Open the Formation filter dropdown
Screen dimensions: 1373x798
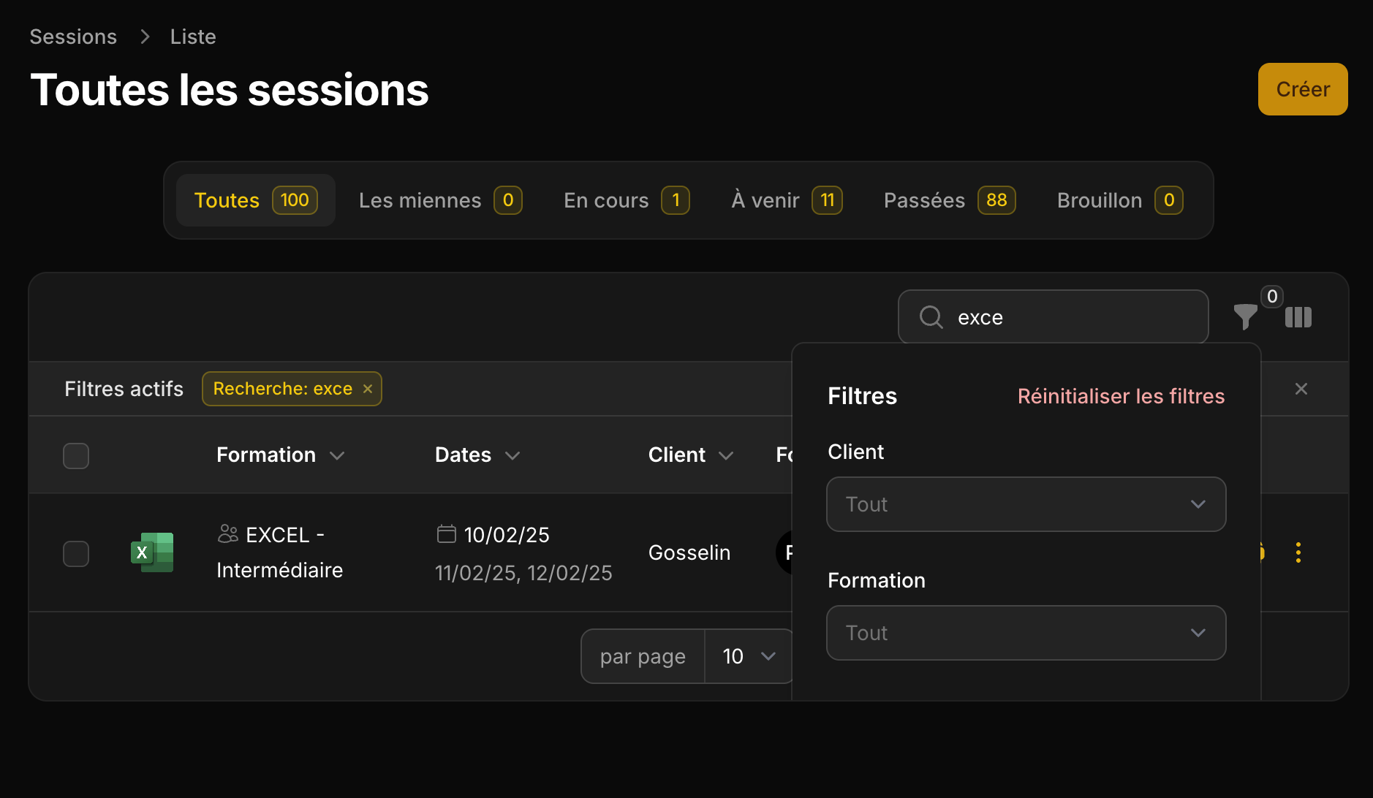[1026, 633]
